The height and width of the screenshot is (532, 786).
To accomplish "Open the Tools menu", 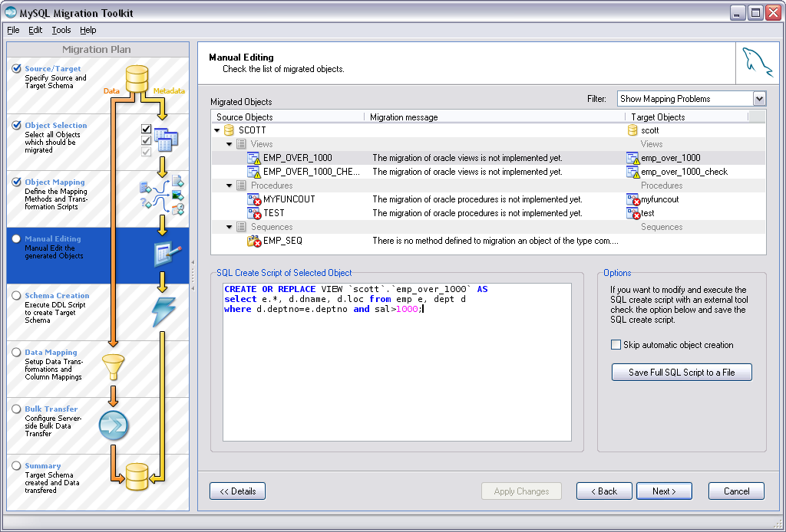I will tap(61, 30).
